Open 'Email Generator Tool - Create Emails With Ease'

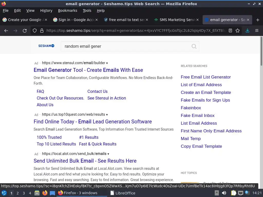(88, 70)
